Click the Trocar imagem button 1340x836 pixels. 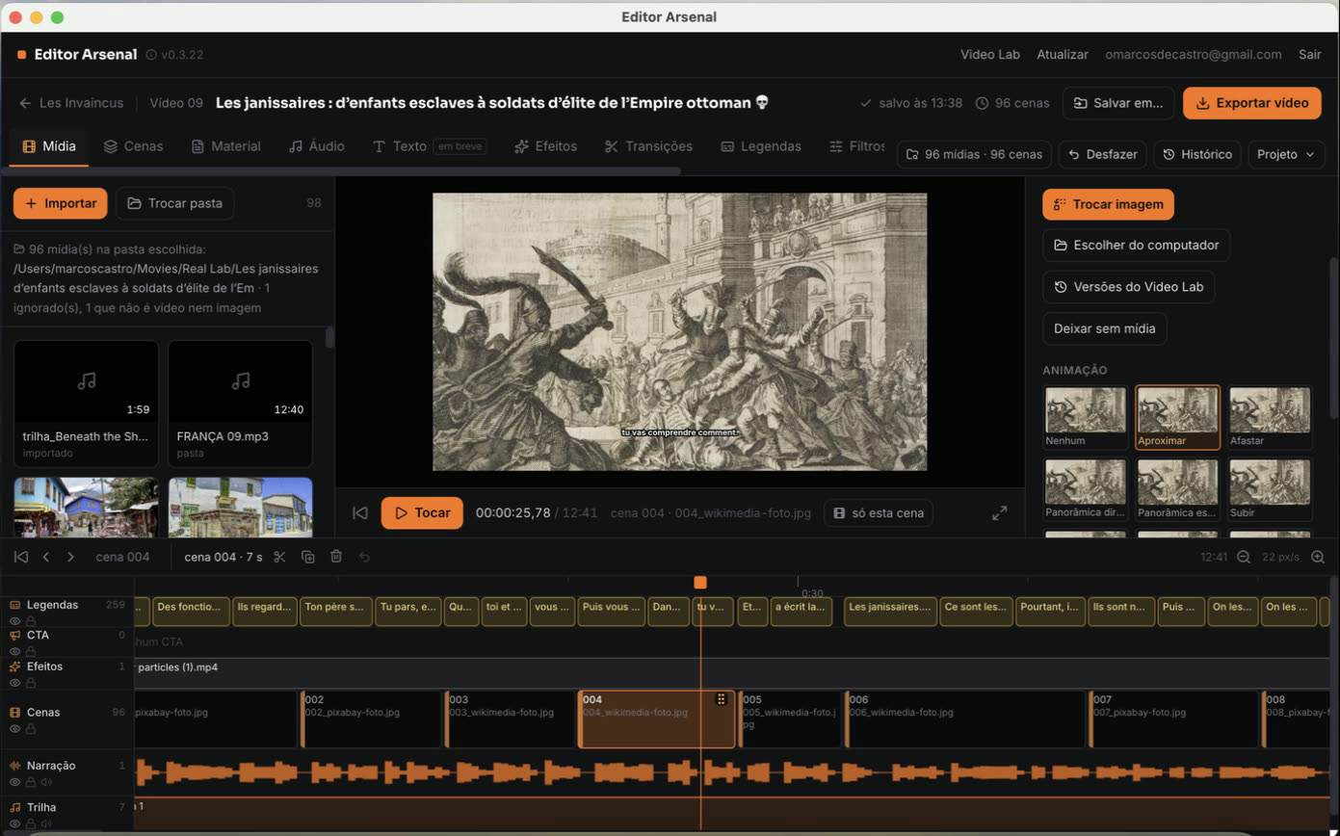pos(1108,204)
